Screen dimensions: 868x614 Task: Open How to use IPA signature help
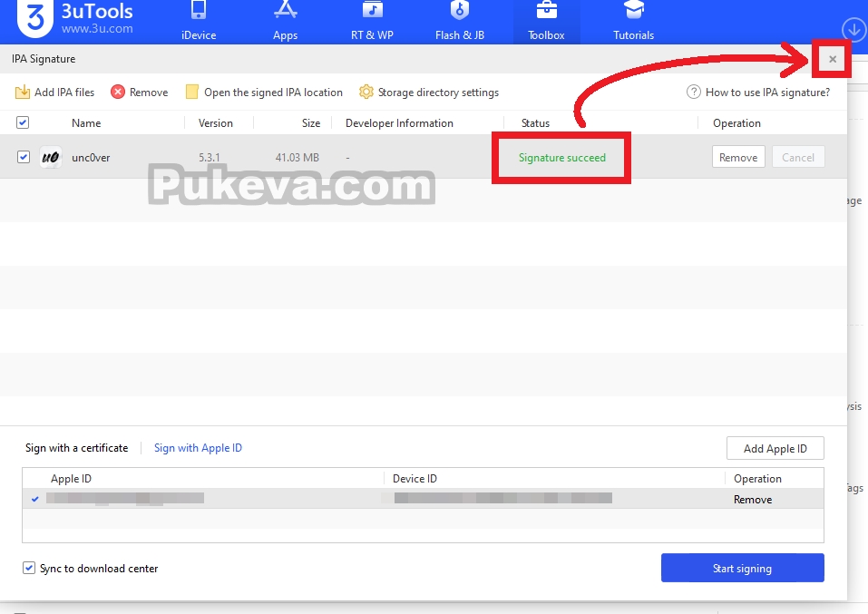pyautogui.click(x=758, y=92)
